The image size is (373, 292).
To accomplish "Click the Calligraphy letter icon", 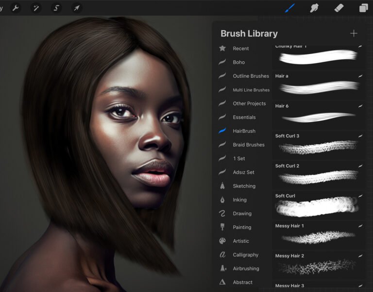I will click(x=222, y=255).
